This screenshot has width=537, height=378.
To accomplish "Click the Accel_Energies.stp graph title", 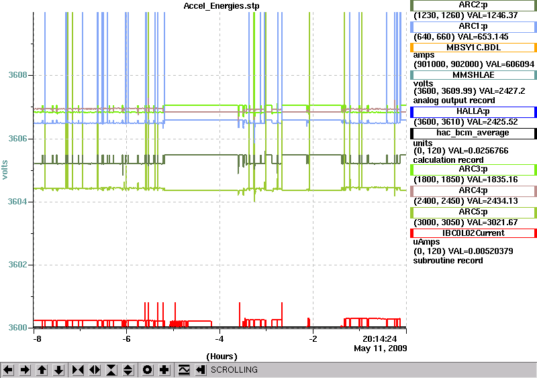I will coord(222,6).
